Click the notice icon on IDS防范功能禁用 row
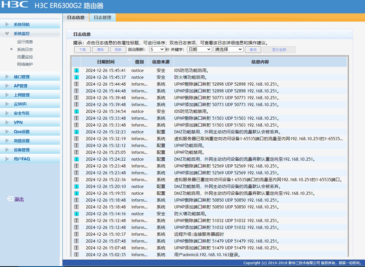The width and height of the screenshot is (365, 267). [76, 111]
